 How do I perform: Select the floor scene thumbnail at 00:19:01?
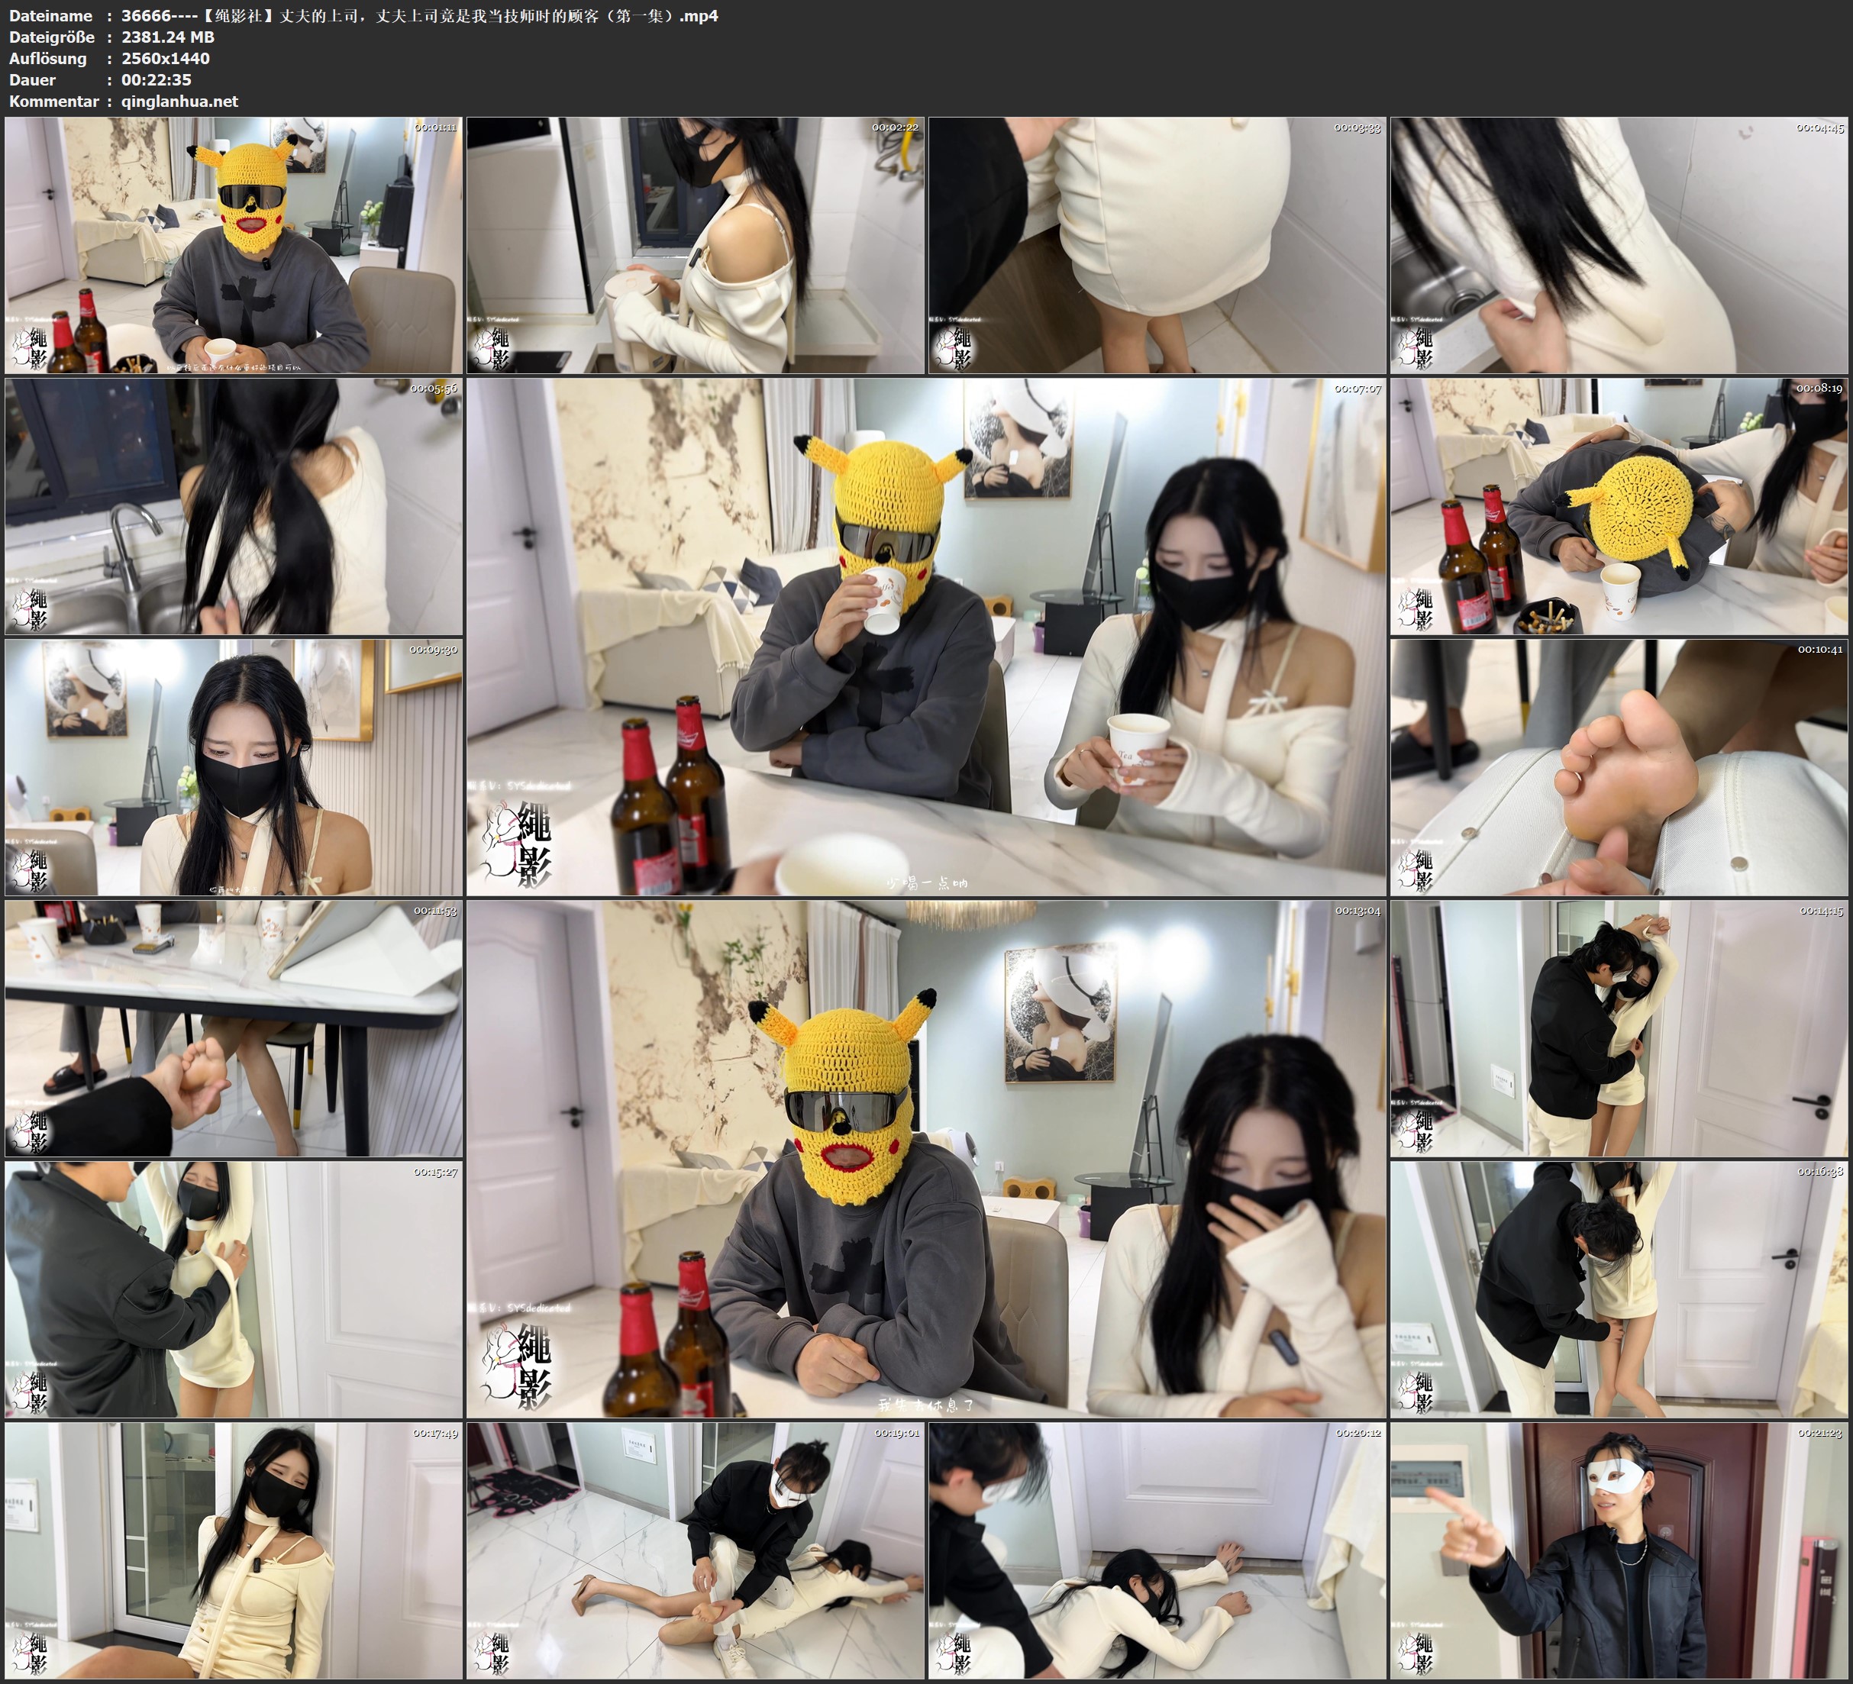pos(695,1550)
